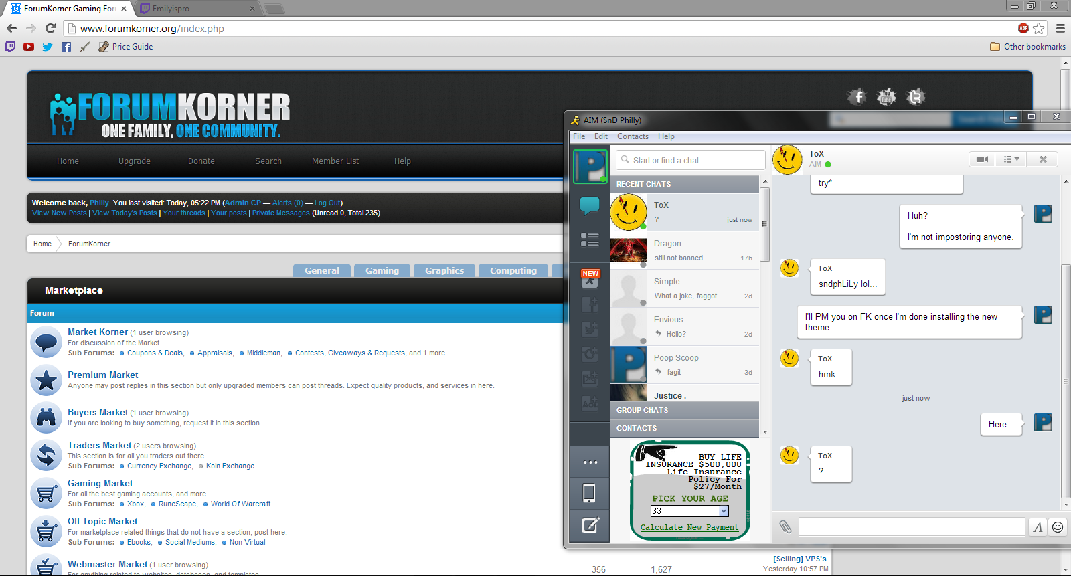Screen dimensions: 1071x576
Task: Select the Graphics forum tab
Action: tap(444, 270)
